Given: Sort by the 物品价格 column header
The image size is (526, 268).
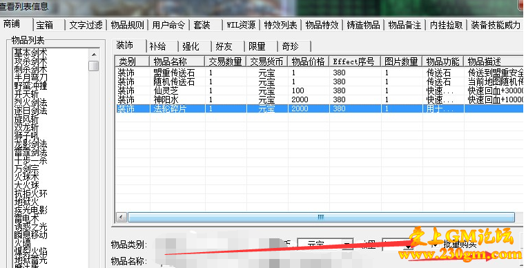Looking at the screenshot, I should pyautogui.click(x=309, y=61).
